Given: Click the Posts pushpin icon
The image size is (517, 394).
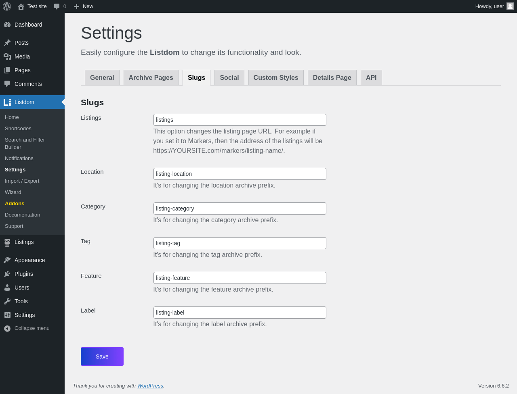Looking at the screenshot, I should tap(7, 43).
